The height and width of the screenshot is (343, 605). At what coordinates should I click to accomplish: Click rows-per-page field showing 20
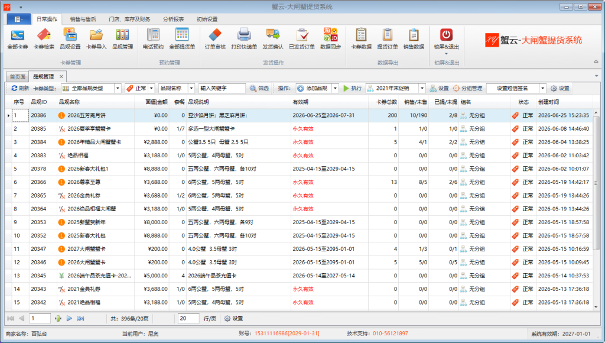[188, 318]
